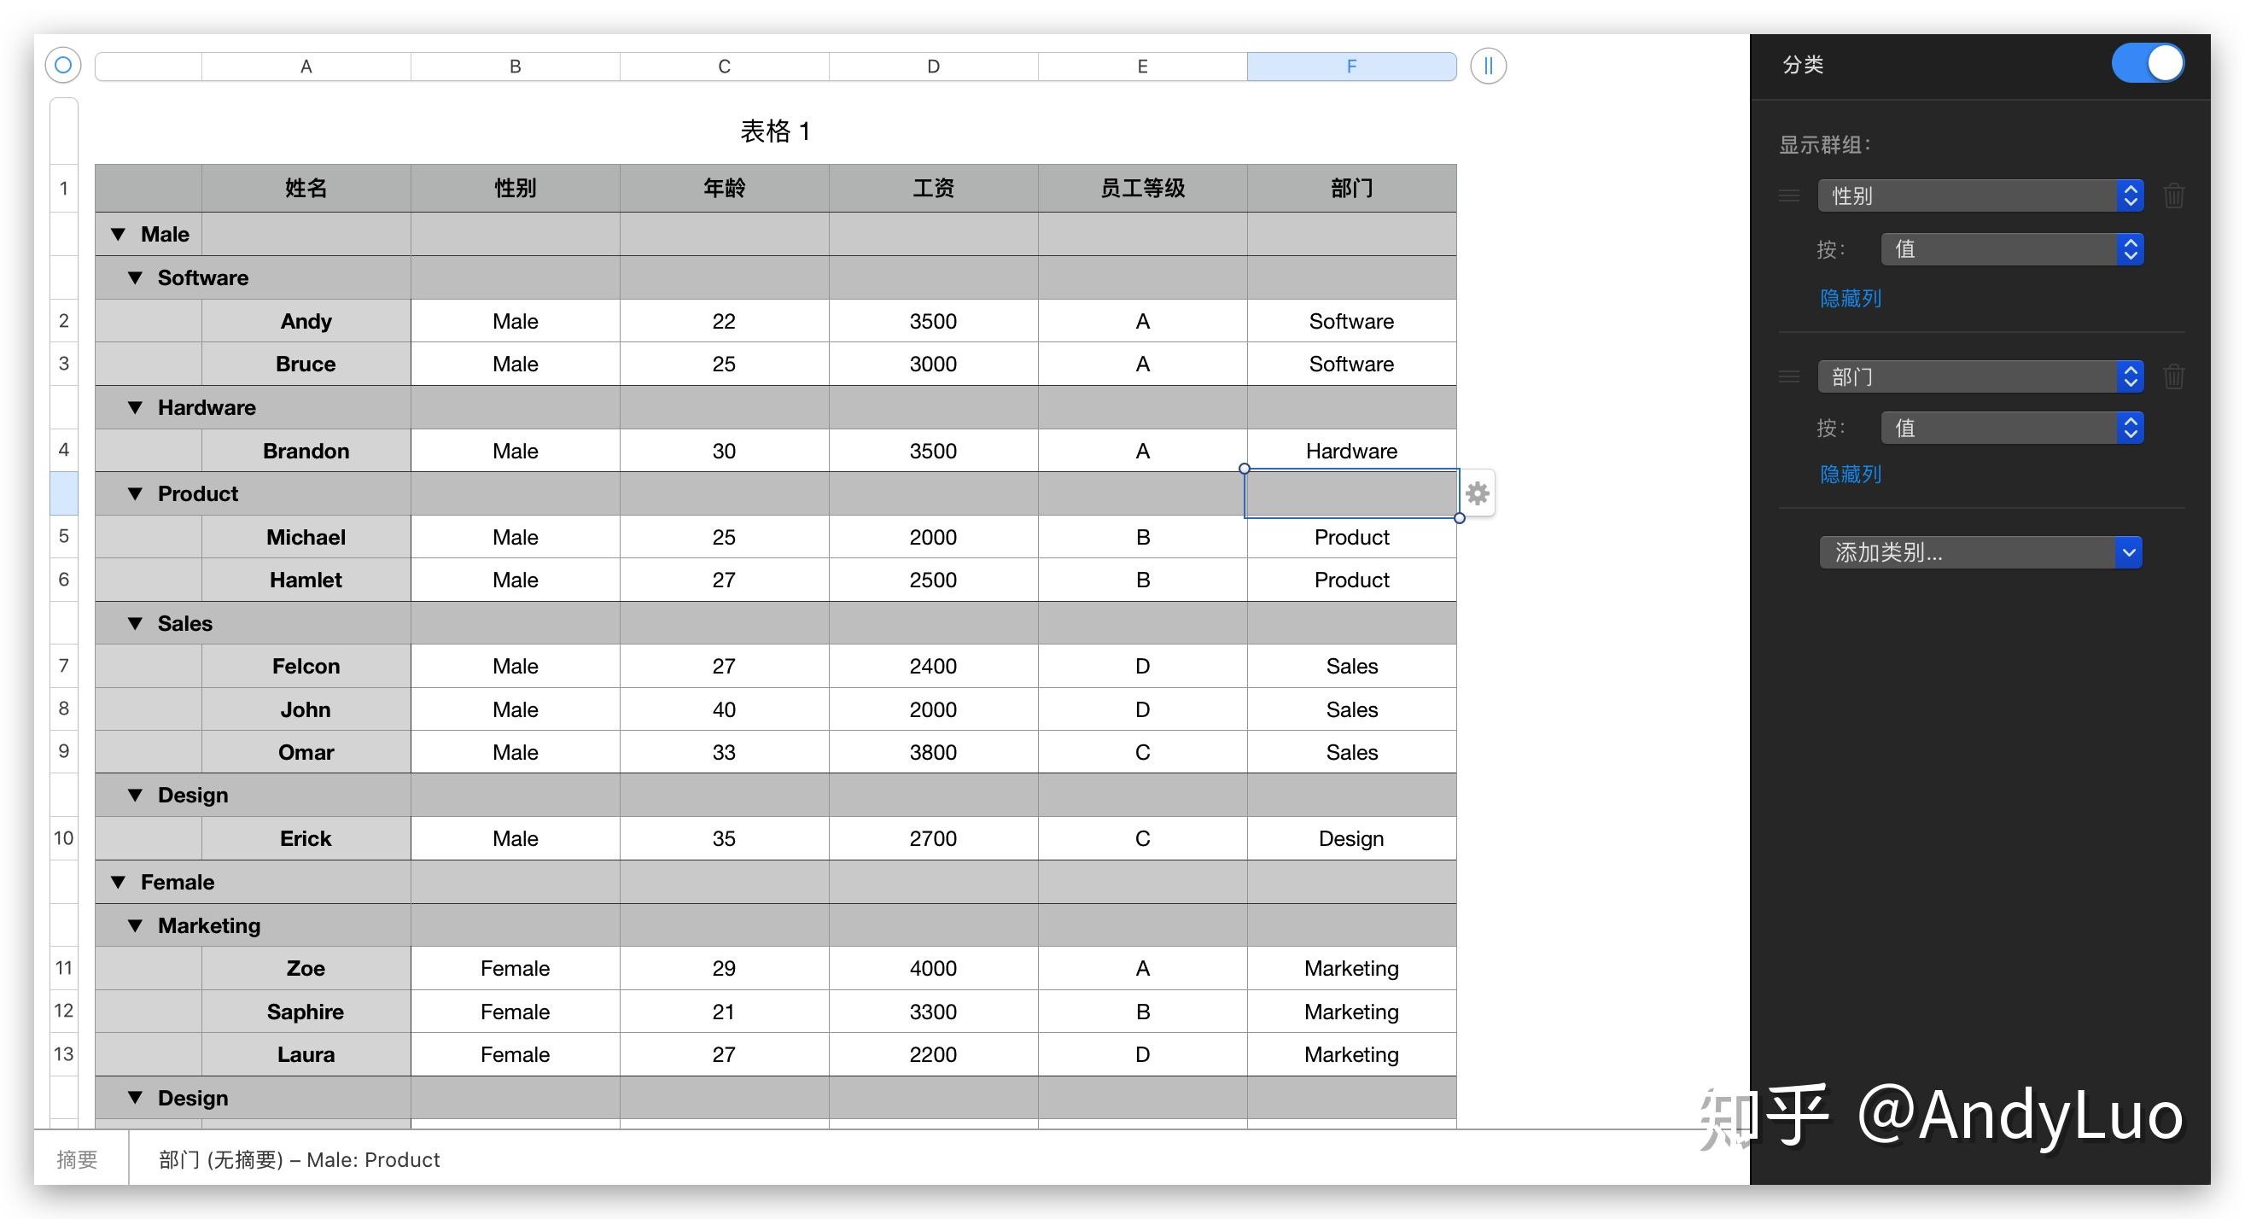Open the 部门 category dropdown
Image resolution: width=2245 pixels, height=1219 pixels.
(1980, 377)
